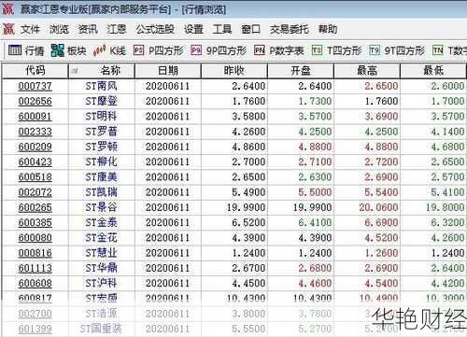
Task: Open the 设置 menu
Action: (x=193, y=29)
